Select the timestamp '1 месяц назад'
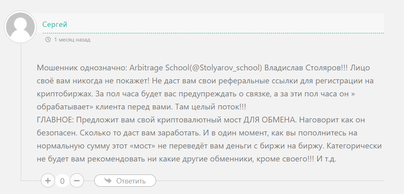 pos(72,39)
